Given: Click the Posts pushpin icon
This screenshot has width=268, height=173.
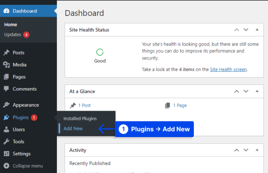Looking at the screenshot, I should (7, 52).
